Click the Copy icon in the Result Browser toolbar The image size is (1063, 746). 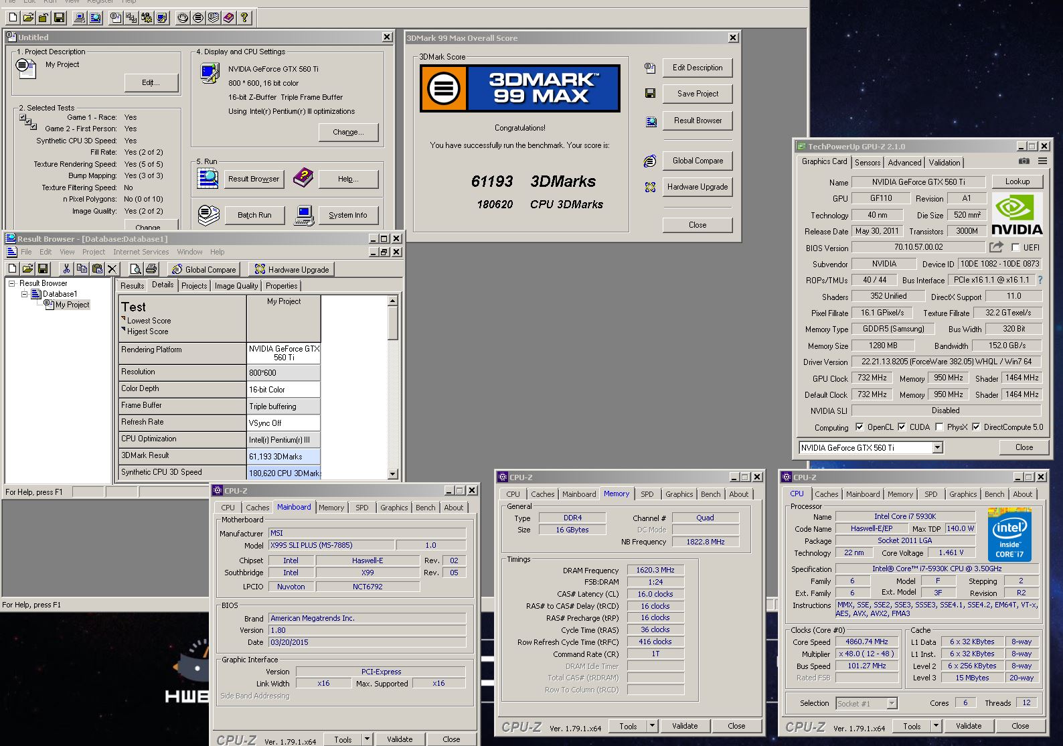click(82, 269)
